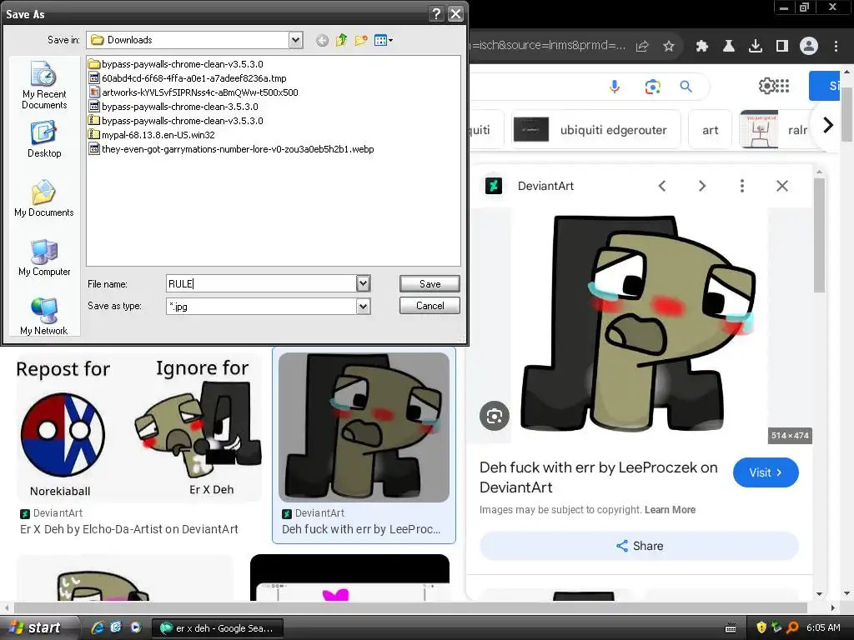Open My Network in the places bar

tap(44, 317)
